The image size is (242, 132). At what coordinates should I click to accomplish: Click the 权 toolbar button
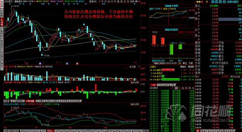pos(115,1)
